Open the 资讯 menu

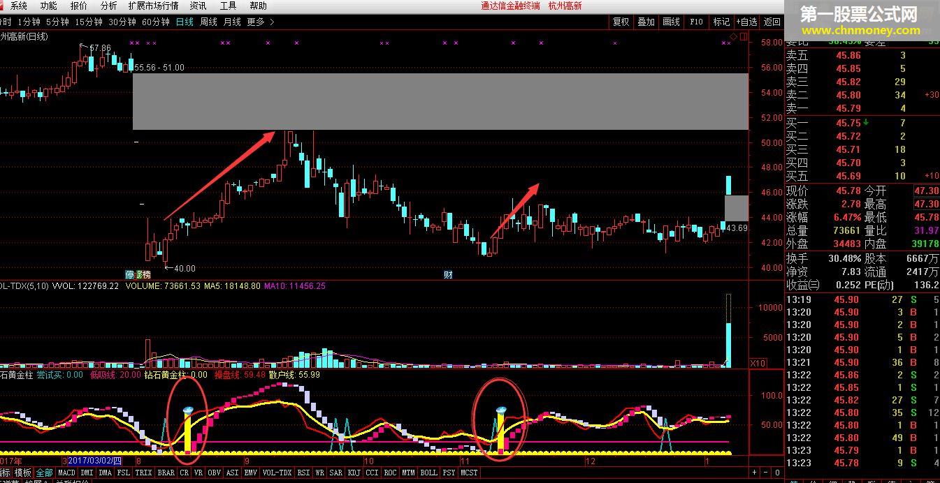pos(198,6)
